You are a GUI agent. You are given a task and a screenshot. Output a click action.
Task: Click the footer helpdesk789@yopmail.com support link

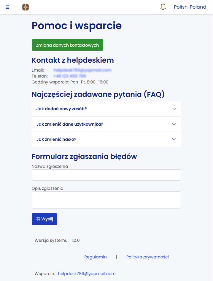click(87, 274)
